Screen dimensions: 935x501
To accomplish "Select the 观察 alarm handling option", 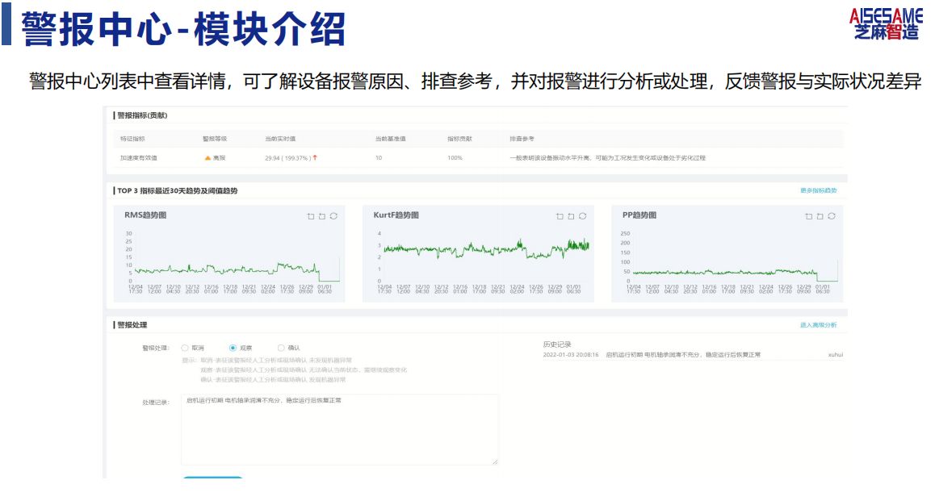I will (233, 348).
